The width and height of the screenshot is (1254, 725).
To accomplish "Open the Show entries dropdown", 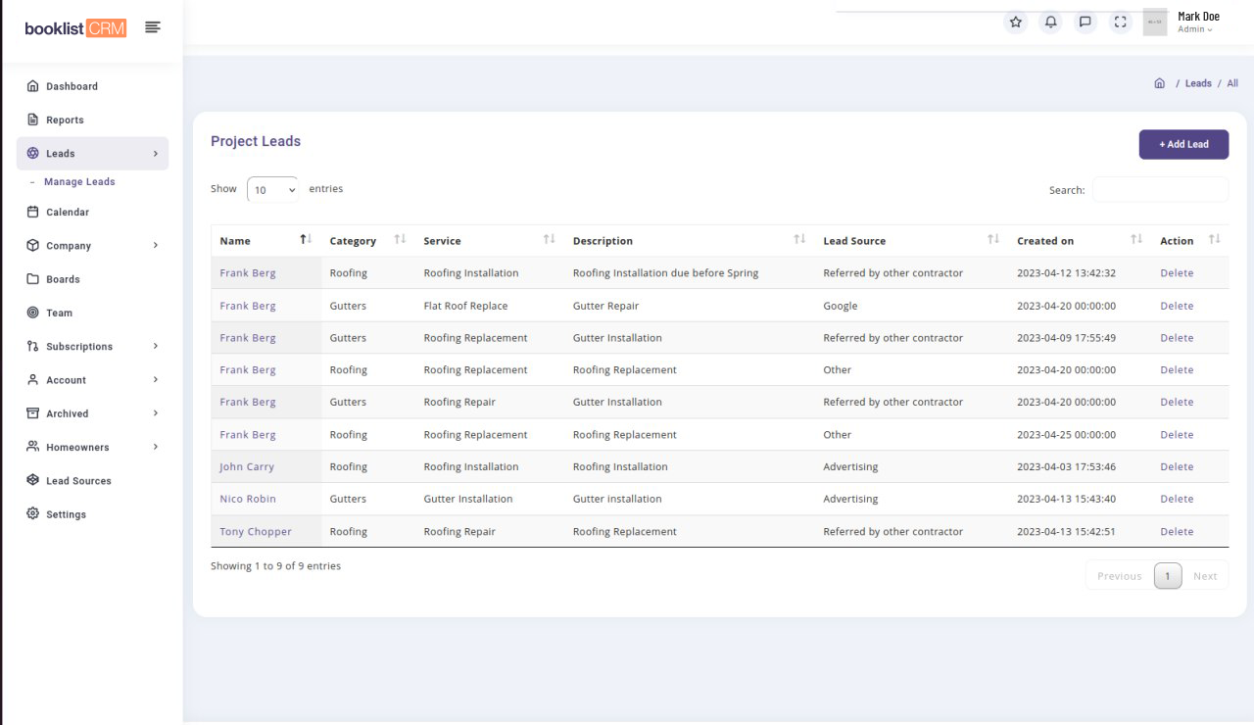I will coord(272,190).
